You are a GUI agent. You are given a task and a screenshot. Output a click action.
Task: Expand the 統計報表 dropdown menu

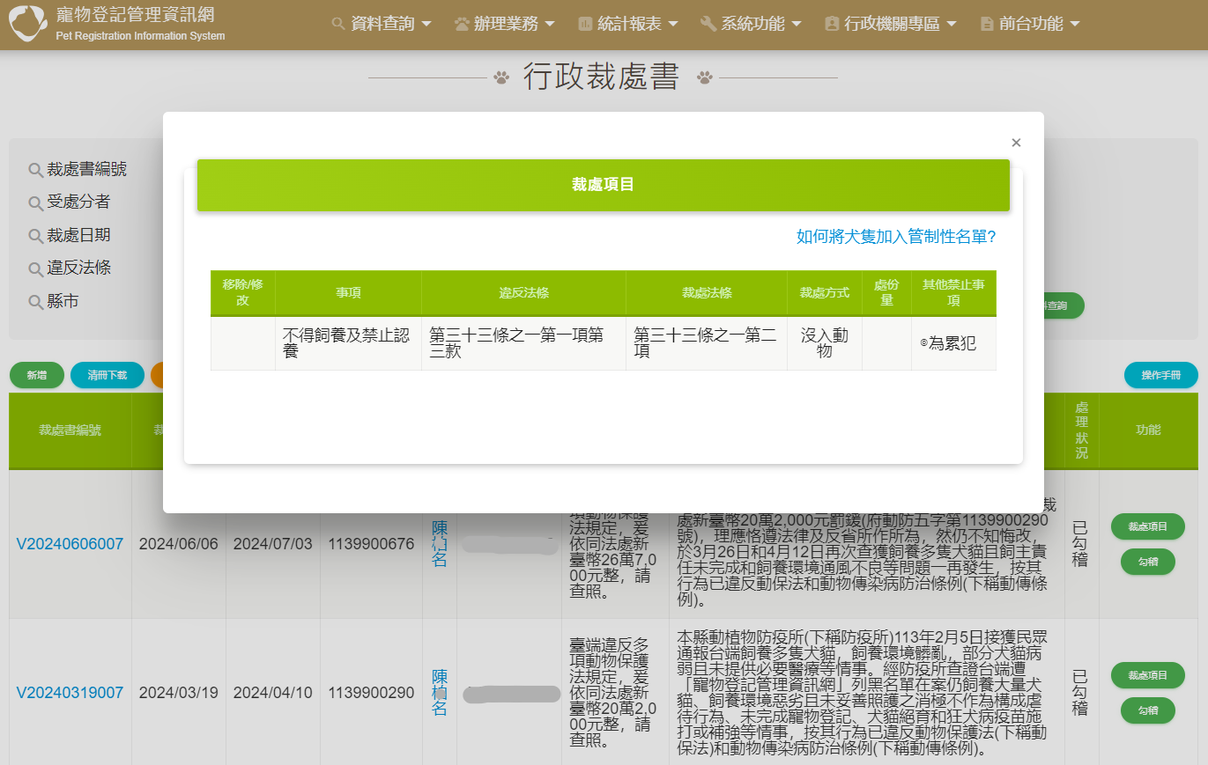click(628, 25)
